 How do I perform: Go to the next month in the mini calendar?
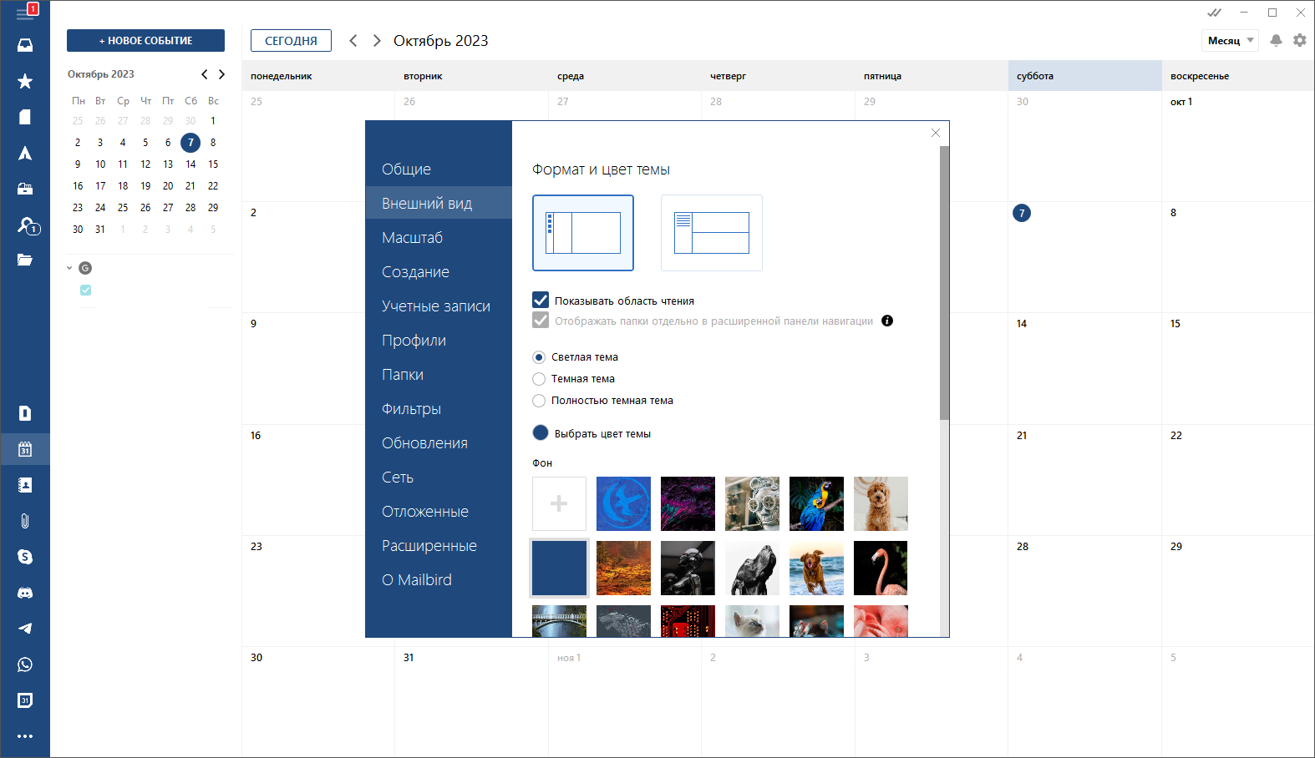click(221, 74)
